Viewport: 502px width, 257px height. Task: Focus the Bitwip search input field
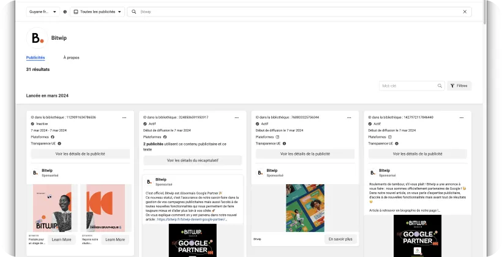point(299,12)
